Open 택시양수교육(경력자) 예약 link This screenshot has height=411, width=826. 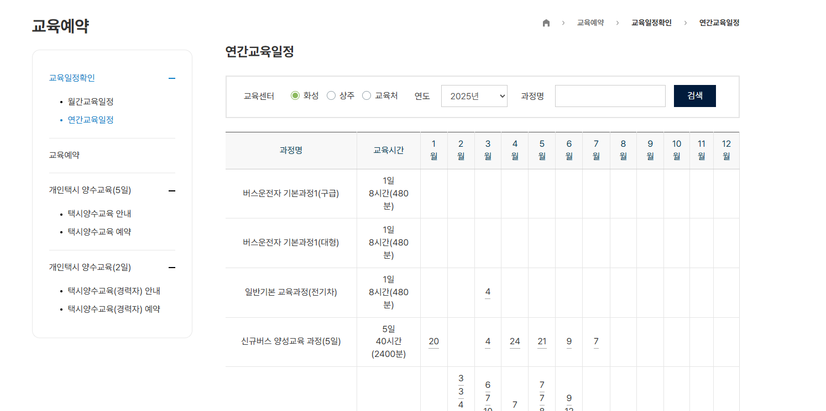pyautogui.click(x=113, y=309)
